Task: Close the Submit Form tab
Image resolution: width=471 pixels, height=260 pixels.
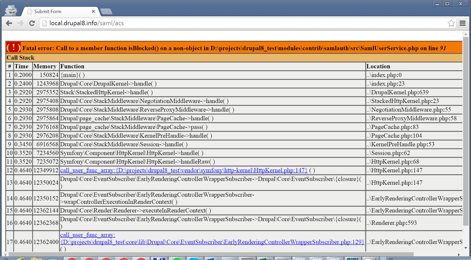Action: point(93,12)
